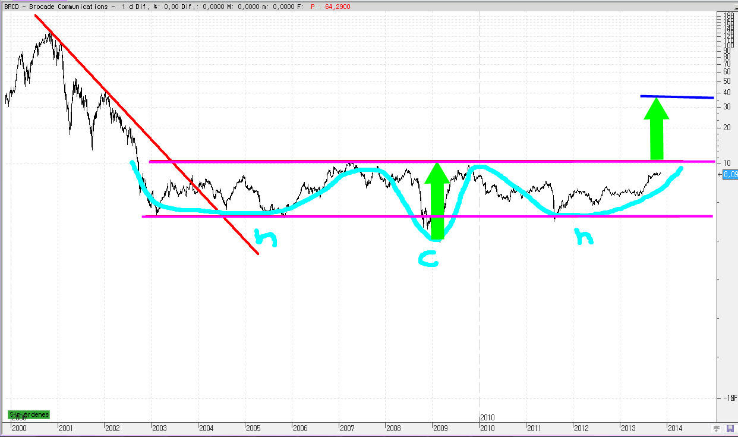Click the 20 level on the price axis
The width and height of the screenshot is (738, 437).
coord(726,128)
